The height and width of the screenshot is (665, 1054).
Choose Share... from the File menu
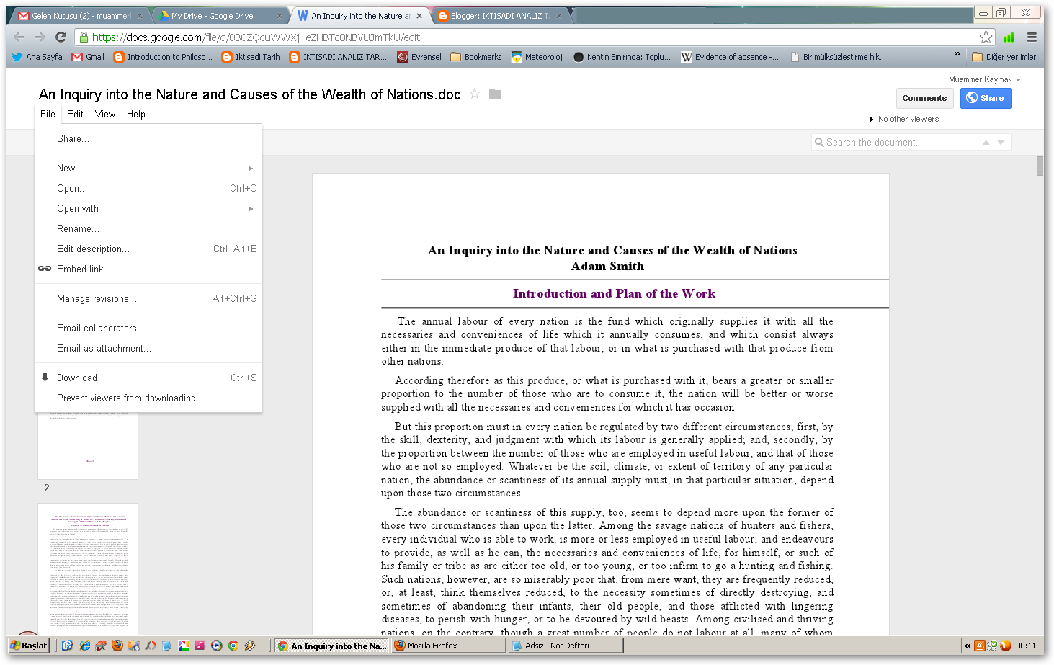148,138
